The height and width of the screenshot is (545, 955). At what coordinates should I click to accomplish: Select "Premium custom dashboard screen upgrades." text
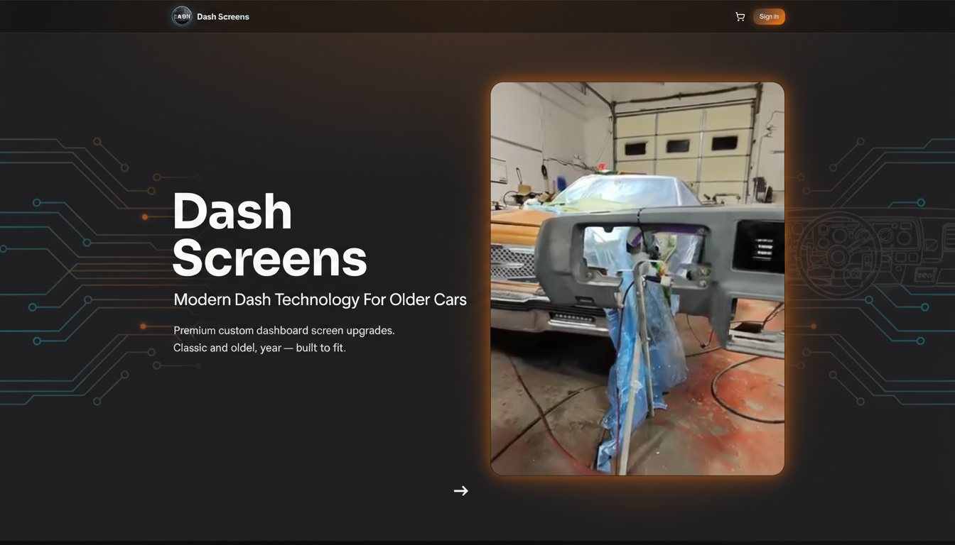click(x=284, y=331)
